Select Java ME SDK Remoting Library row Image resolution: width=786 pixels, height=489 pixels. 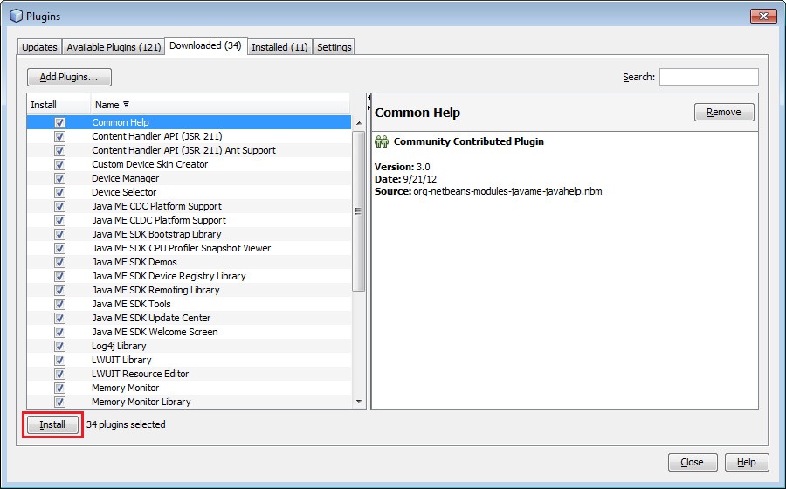(x=189, y=290)
